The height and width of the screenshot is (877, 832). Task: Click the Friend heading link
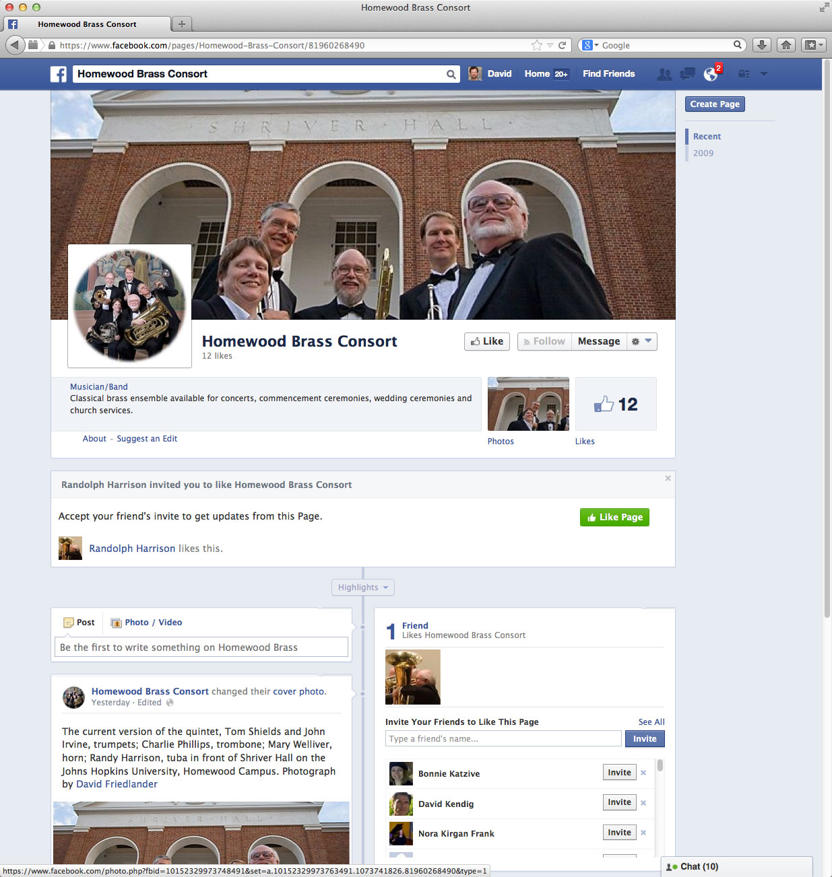tap(415, 625)
